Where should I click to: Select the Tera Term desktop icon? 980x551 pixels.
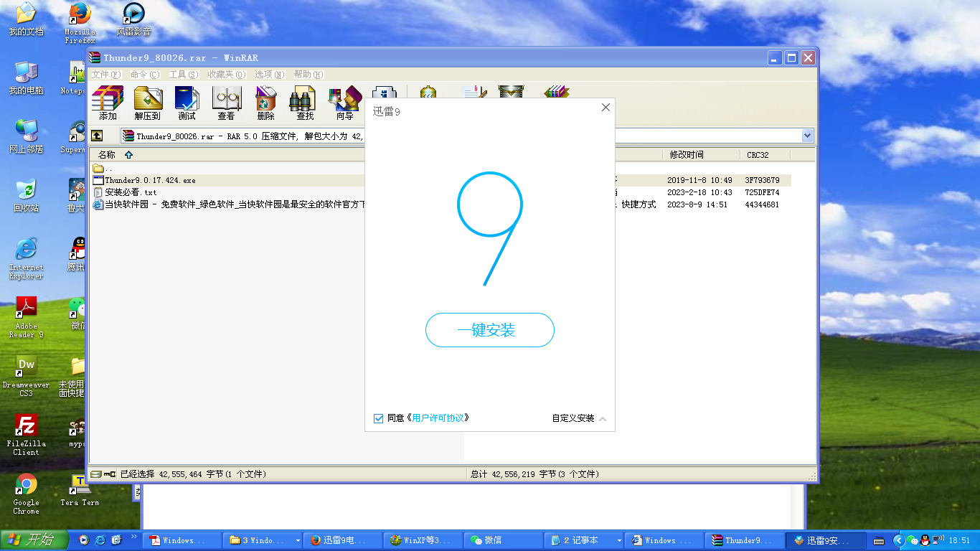(x=80, y=489)
